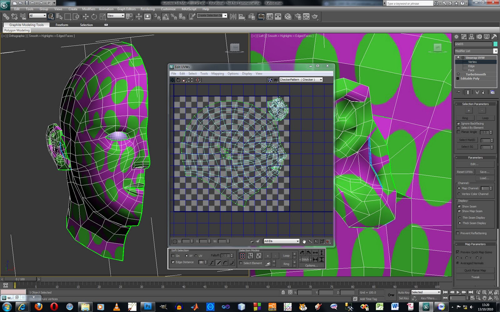Click the Quick Planar Map button
This screenshot has height=312, width=500.
(x=475, y=270)
